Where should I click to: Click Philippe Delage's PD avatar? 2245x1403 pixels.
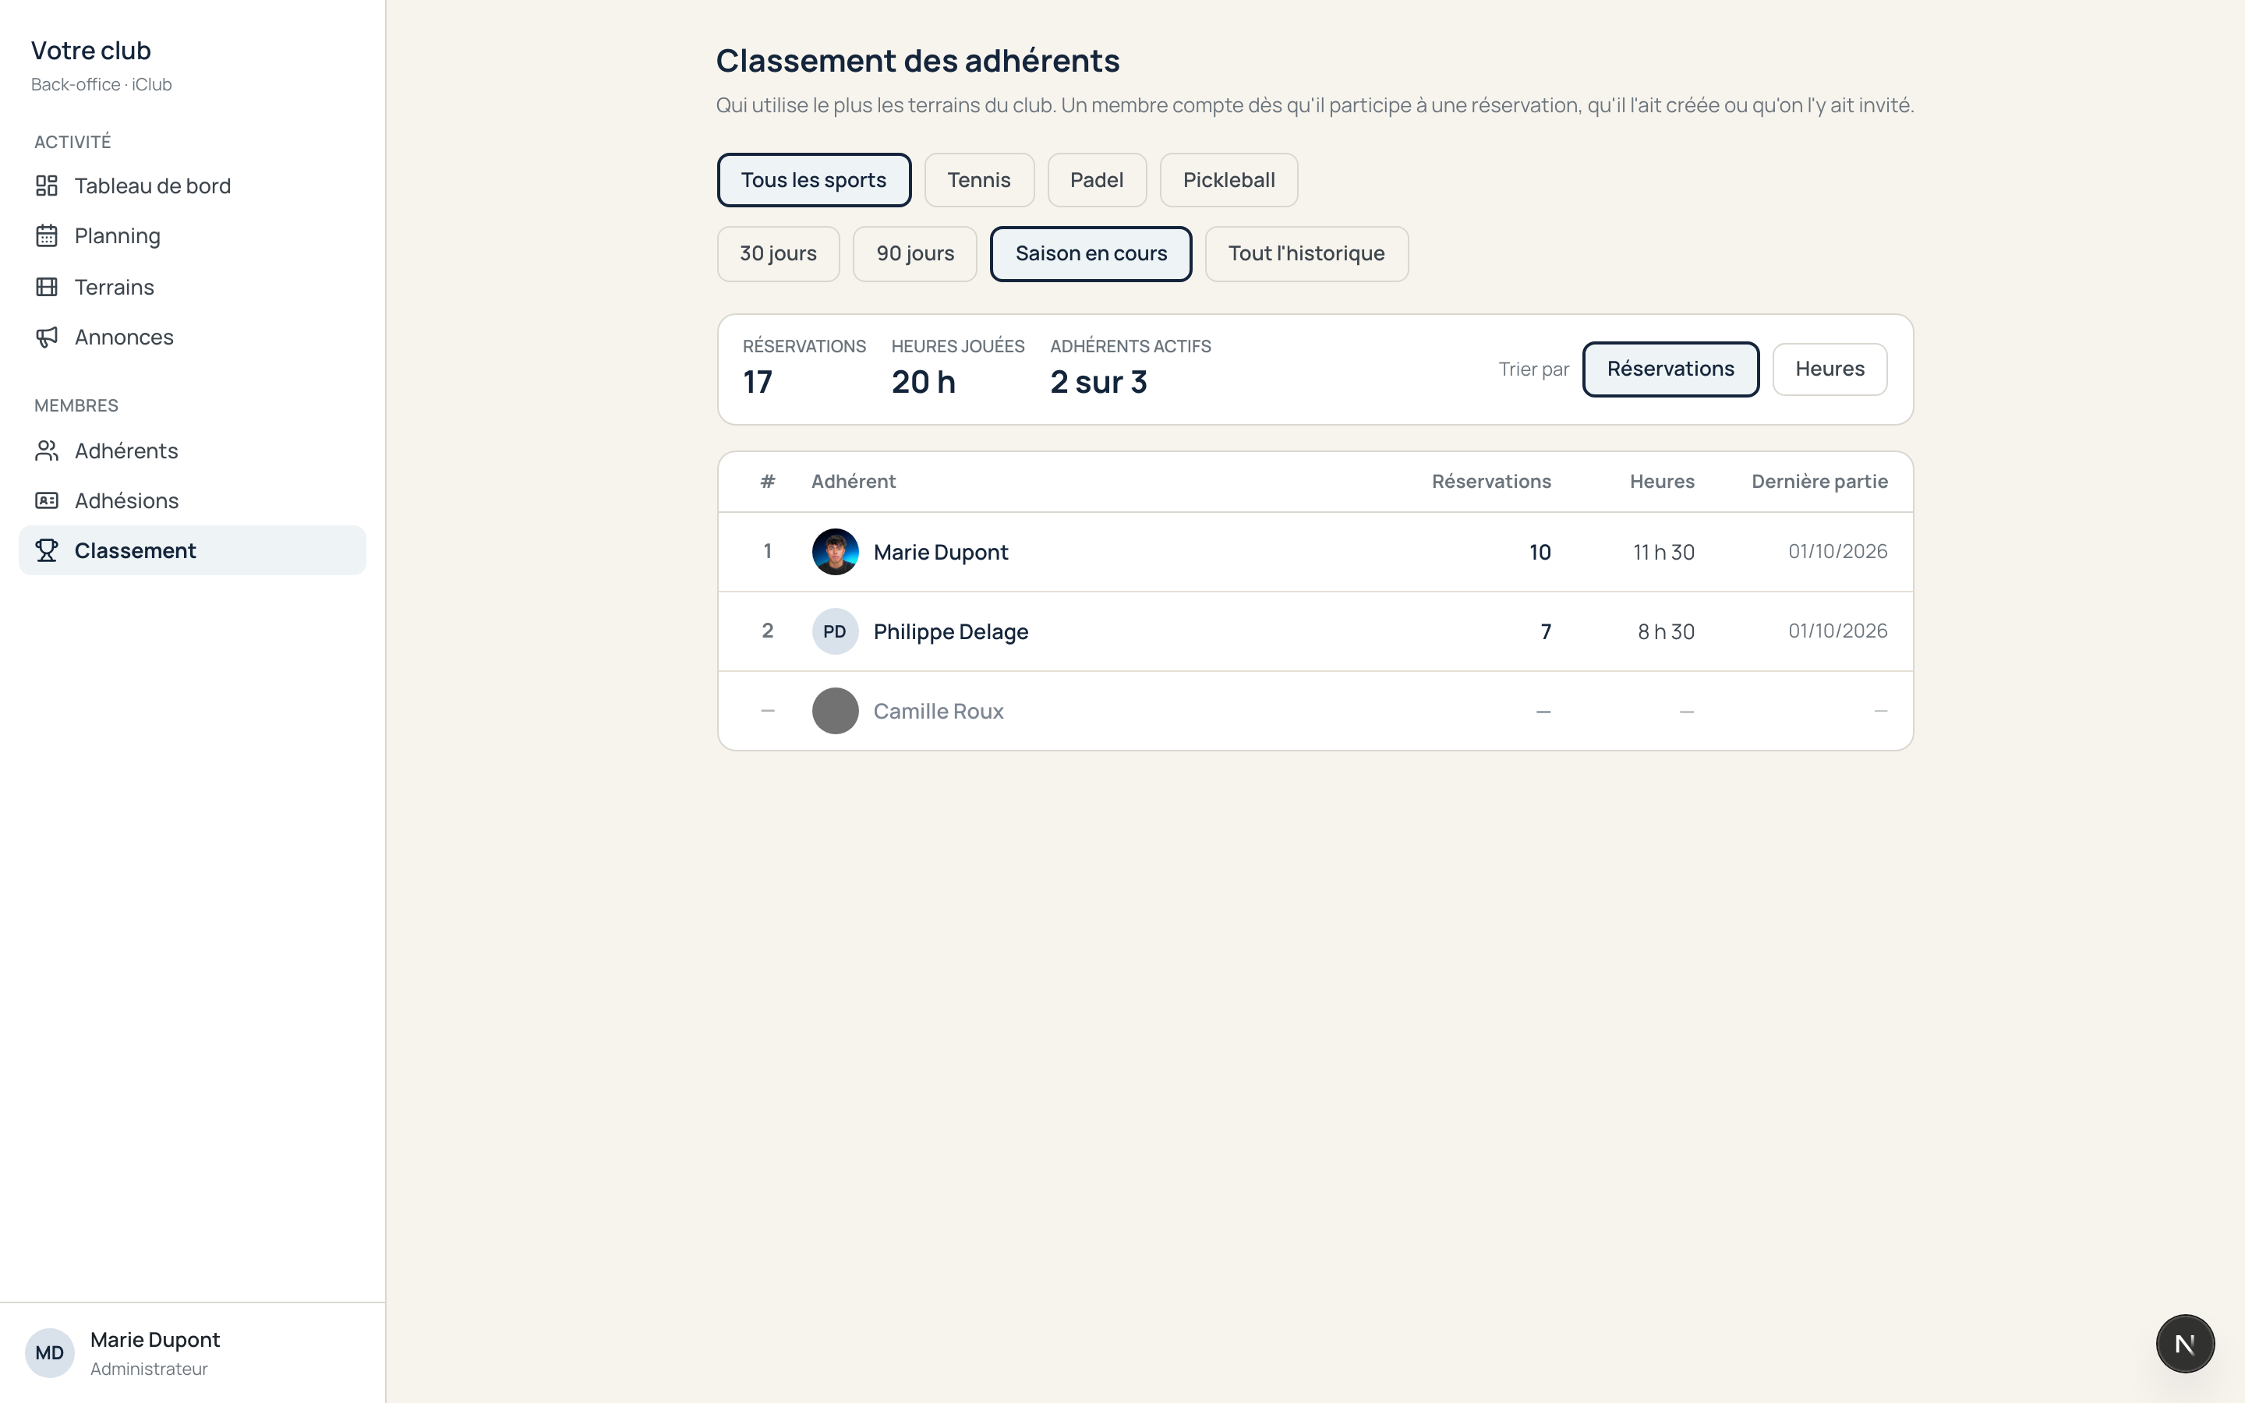tap(835, 632)
